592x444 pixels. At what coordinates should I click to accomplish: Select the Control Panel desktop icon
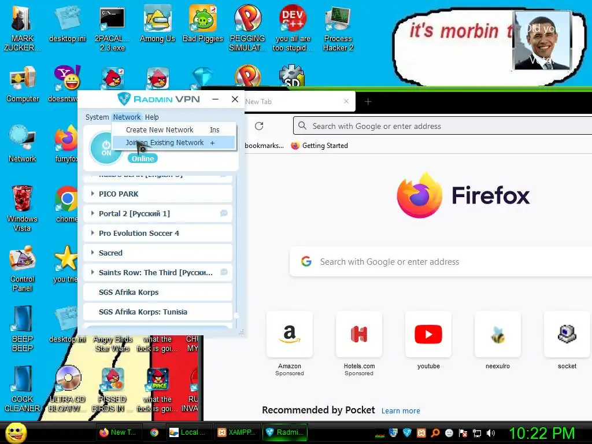point(23,269)
